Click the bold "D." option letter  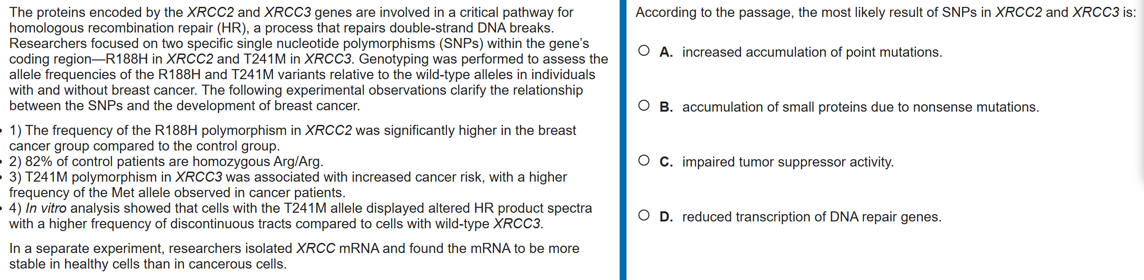[666, 217]
